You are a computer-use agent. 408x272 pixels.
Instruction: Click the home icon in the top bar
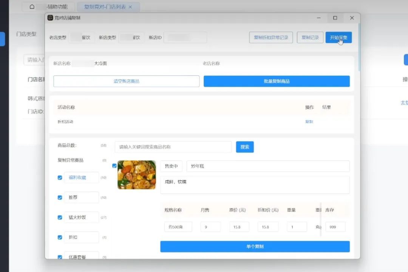click(x=32, y=6)
